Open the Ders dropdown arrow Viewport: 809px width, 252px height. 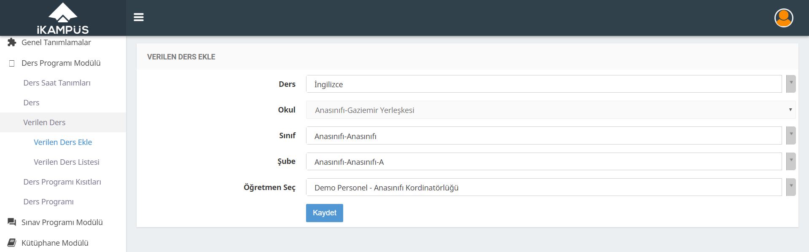[791, 84]
